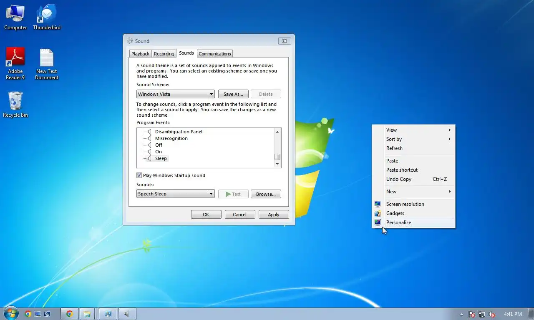Click the Show desktop strip beside the clock

[531, 314]
